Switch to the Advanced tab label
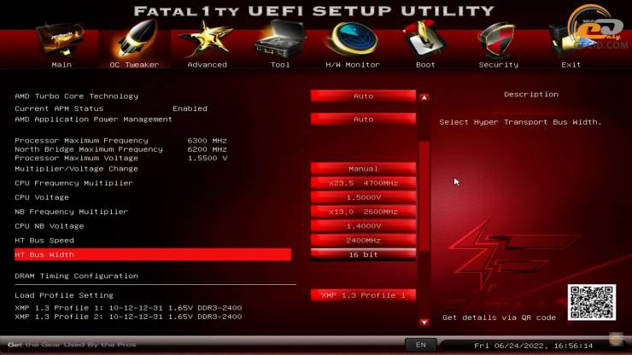The image size is (632, 355). click(208, 65)
